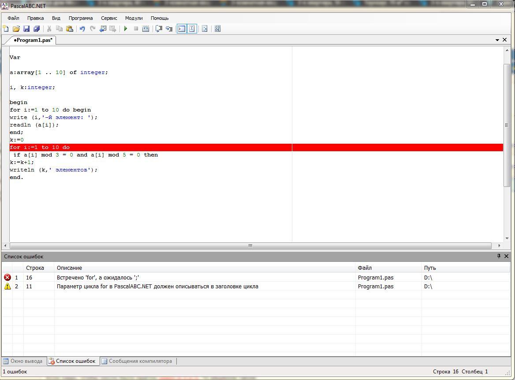Click the Step Over debug icon
Viewport: 515px width, 380px height.
coord(159,29)
